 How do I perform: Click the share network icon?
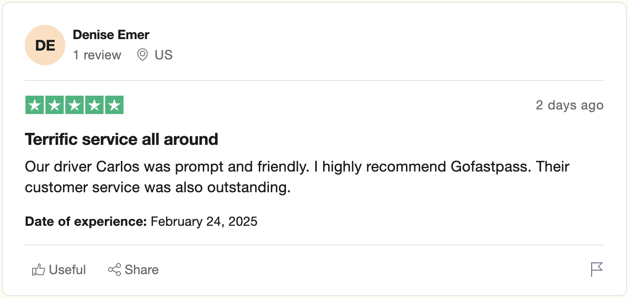(x=114, y=269)
